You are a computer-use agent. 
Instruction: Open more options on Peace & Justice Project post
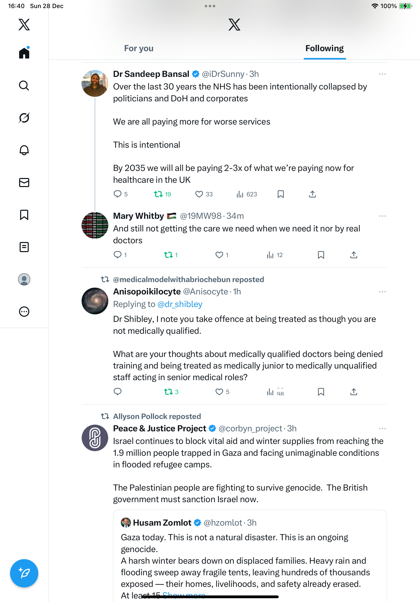pos(382,429)
